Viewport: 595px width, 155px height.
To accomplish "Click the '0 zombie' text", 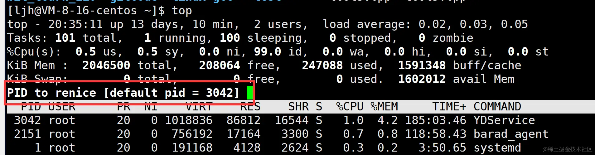I will coord(446,38).
